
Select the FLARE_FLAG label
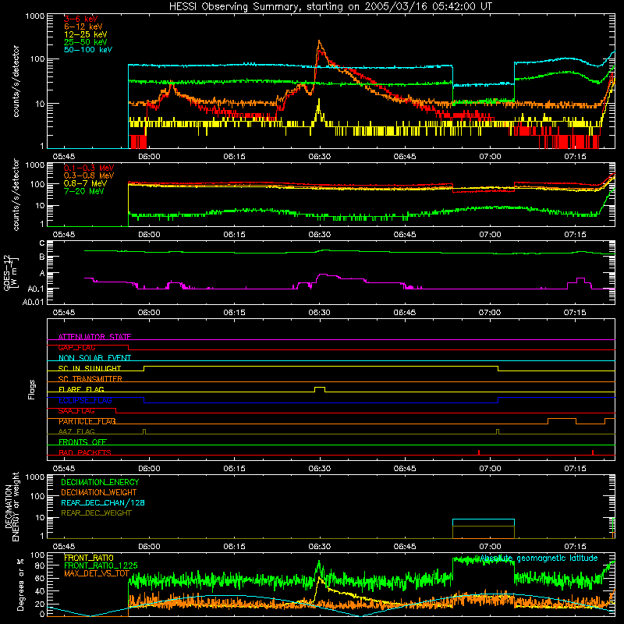pos(81,389)
